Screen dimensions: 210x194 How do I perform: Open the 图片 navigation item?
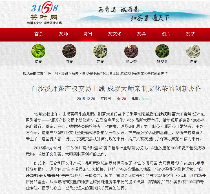(166, 34)
